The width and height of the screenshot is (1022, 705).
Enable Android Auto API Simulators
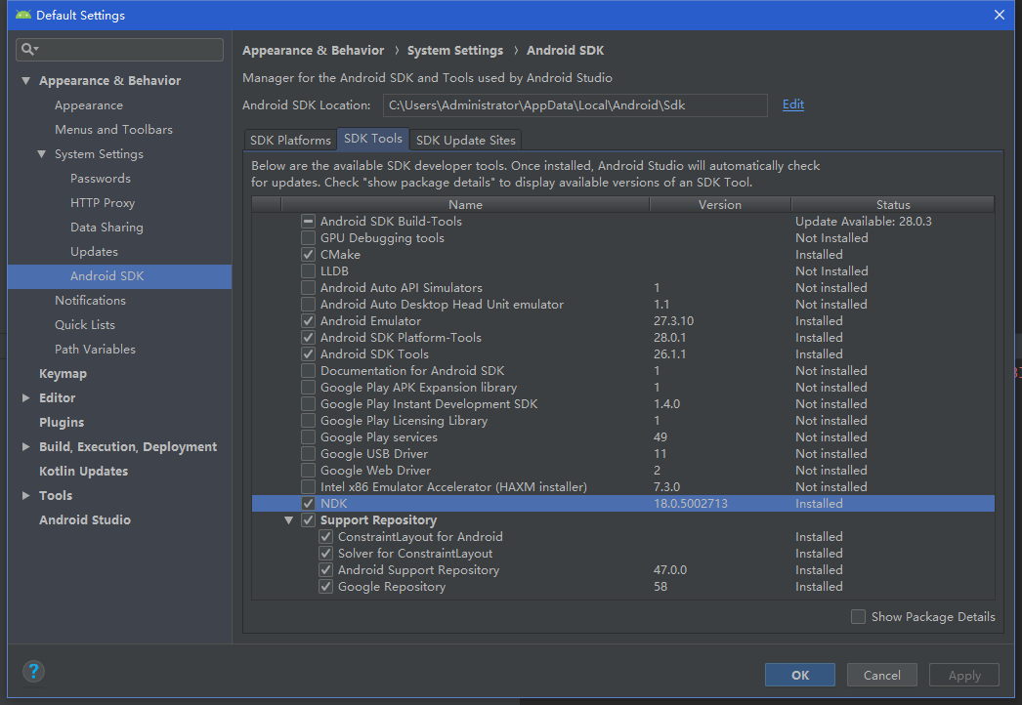coord(309,288)
